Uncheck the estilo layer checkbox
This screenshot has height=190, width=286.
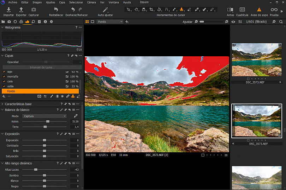point(4,86)
